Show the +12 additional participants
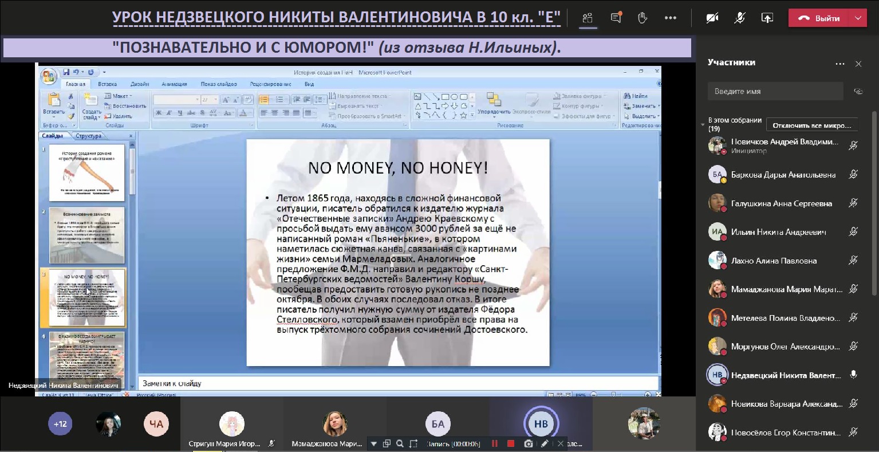 [x=60, y=424]
